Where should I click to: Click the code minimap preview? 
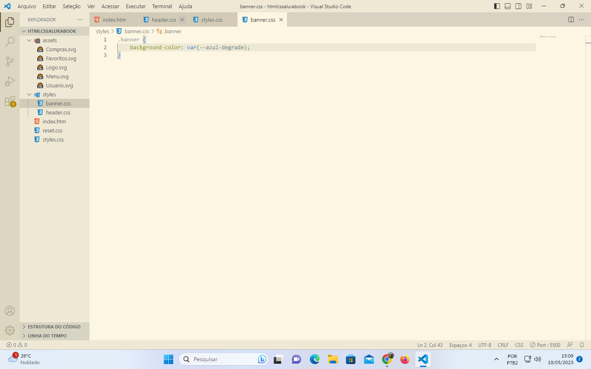[x=548, y=37]
